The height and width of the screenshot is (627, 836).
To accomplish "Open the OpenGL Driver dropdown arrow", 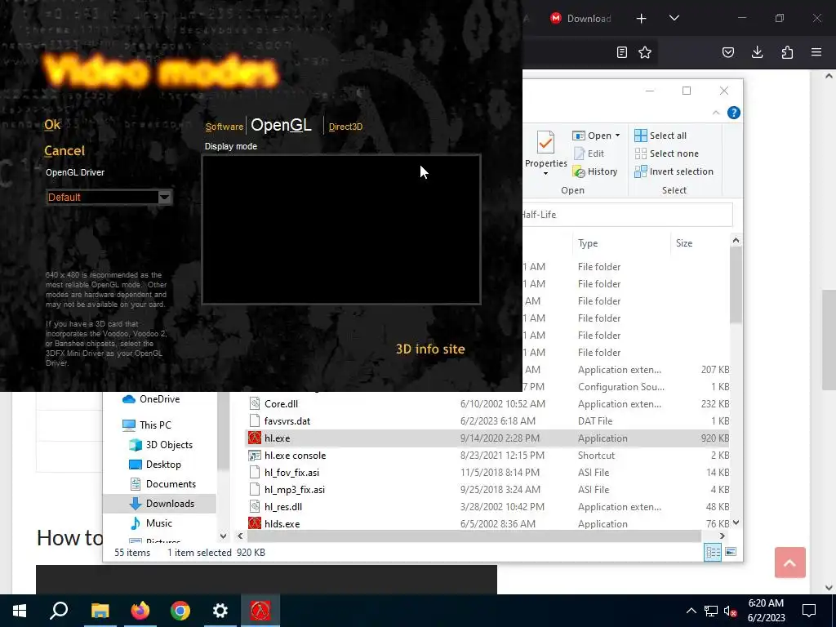I will pos(164,198).
